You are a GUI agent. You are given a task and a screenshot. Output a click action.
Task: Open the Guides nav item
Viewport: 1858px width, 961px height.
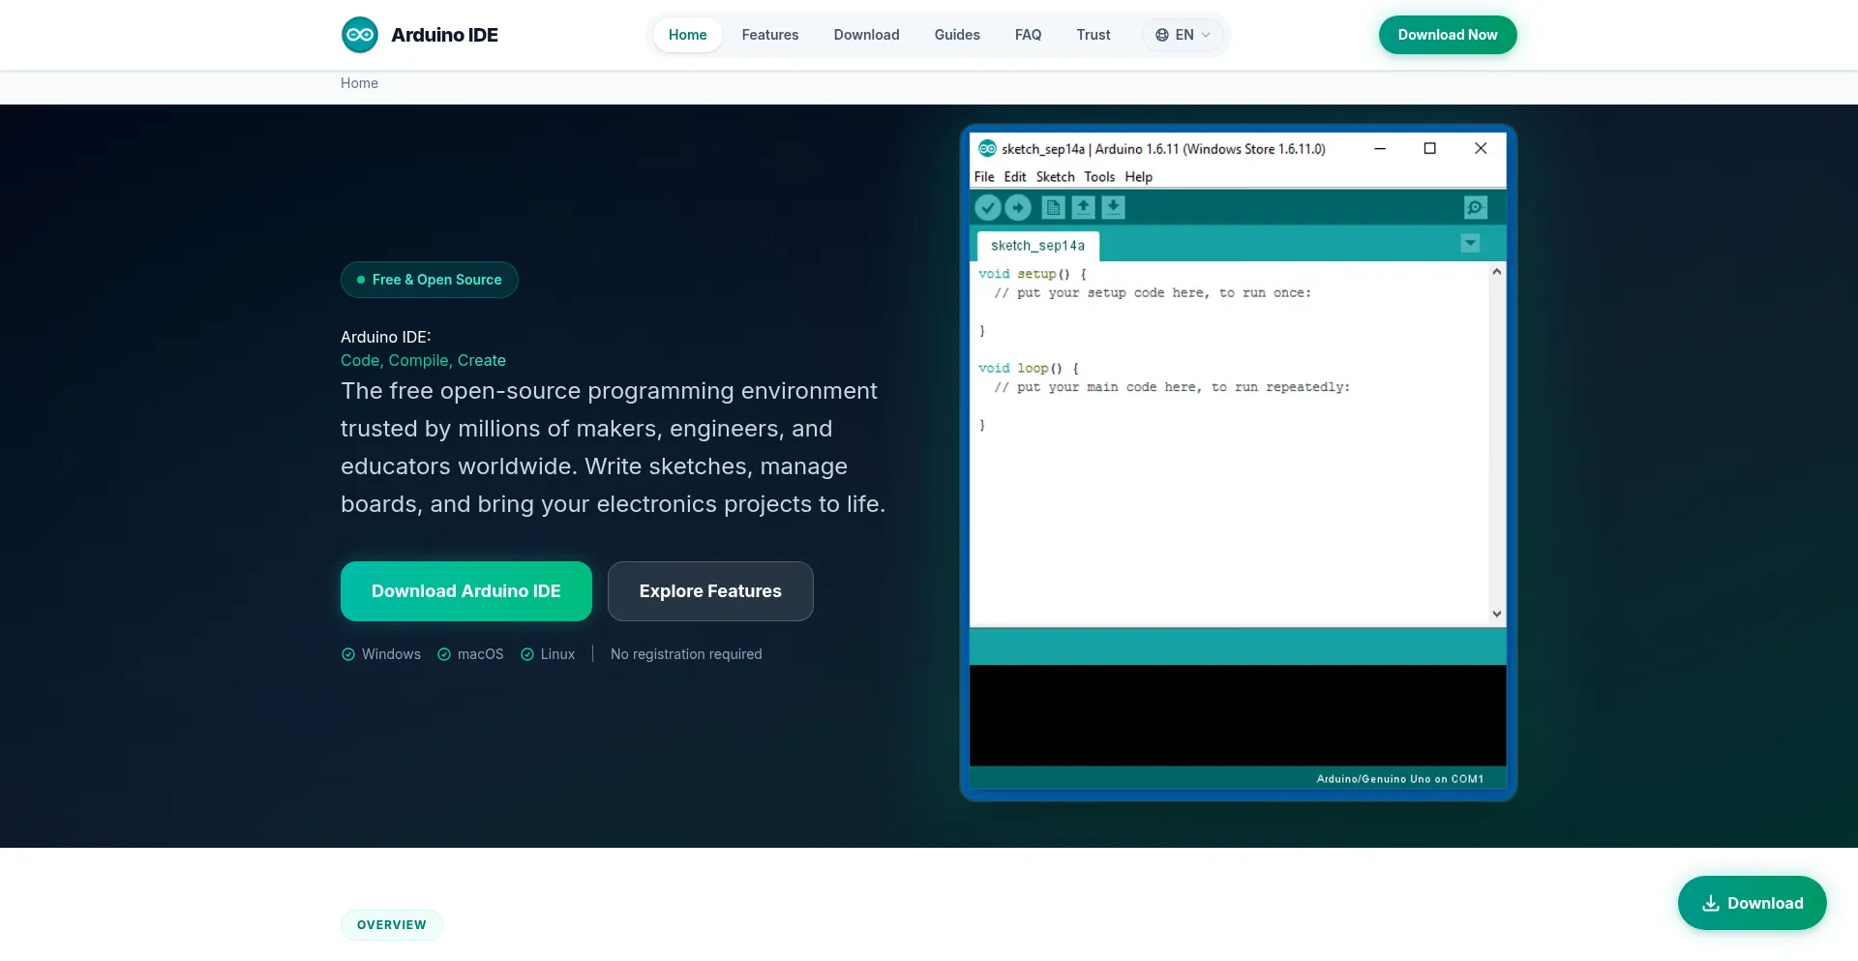click(957, 35)
